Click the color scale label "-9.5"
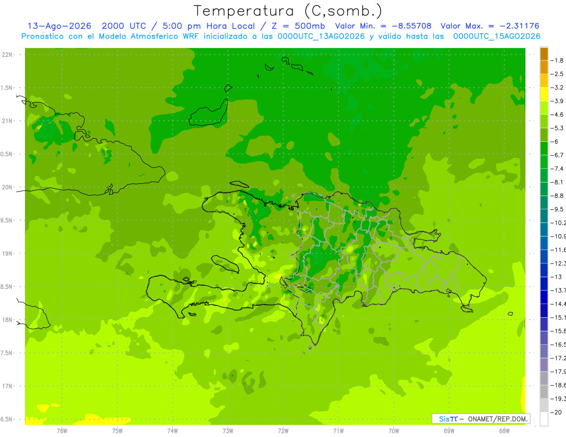Viewport: 566px width, 437px height. (558, 209)
